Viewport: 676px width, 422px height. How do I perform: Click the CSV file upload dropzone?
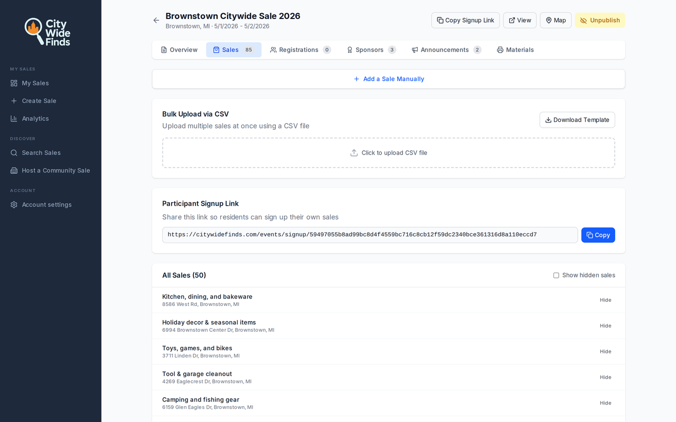pyautogui.click(x=389, y=153)
